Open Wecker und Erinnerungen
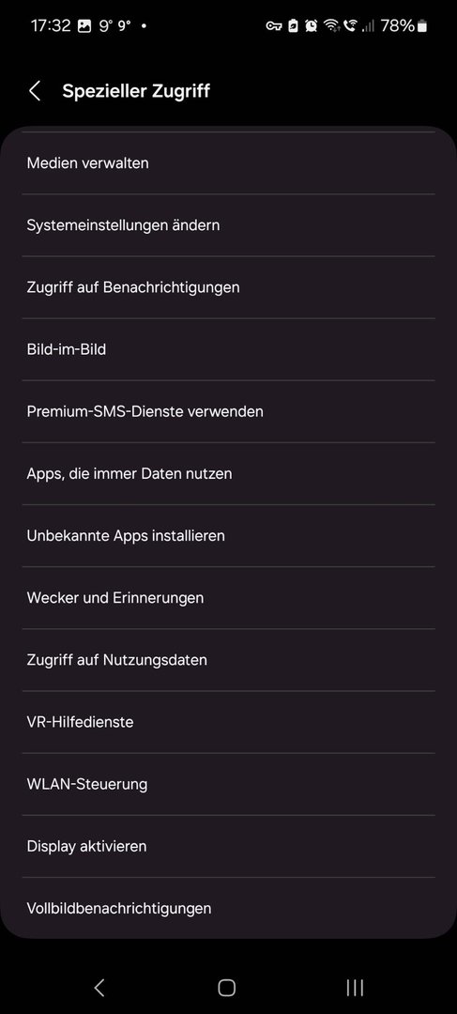 click(x=228, y=597)
